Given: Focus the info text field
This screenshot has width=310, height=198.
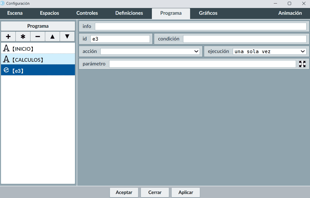Looking at the screenshot, I should tap(200, 26).
